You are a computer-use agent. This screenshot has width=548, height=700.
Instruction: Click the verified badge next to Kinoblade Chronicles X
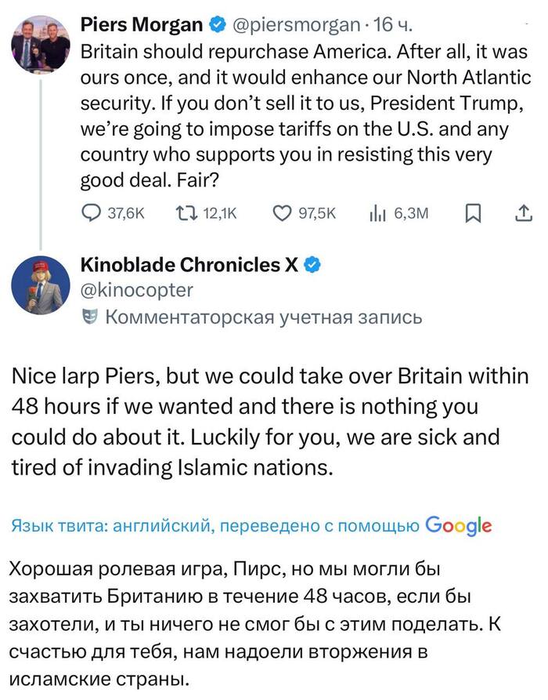pos(313,265)
